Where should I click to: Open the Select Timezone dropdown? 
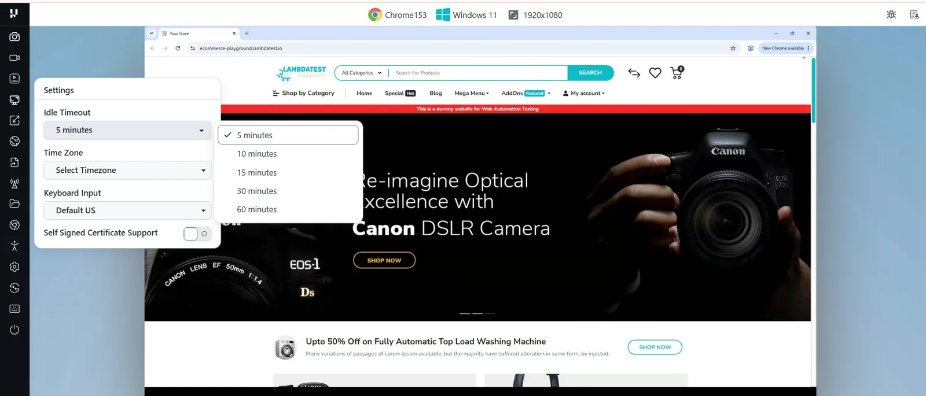127,170
